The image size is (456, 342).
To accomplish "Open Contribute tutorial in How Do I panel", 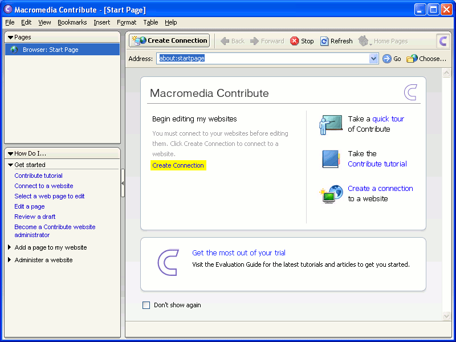I will (x=38, y=176).
